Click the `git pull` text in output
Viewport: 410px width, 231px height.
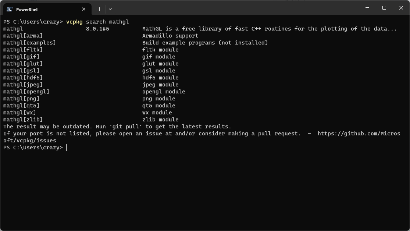click(x=125, y=127)
